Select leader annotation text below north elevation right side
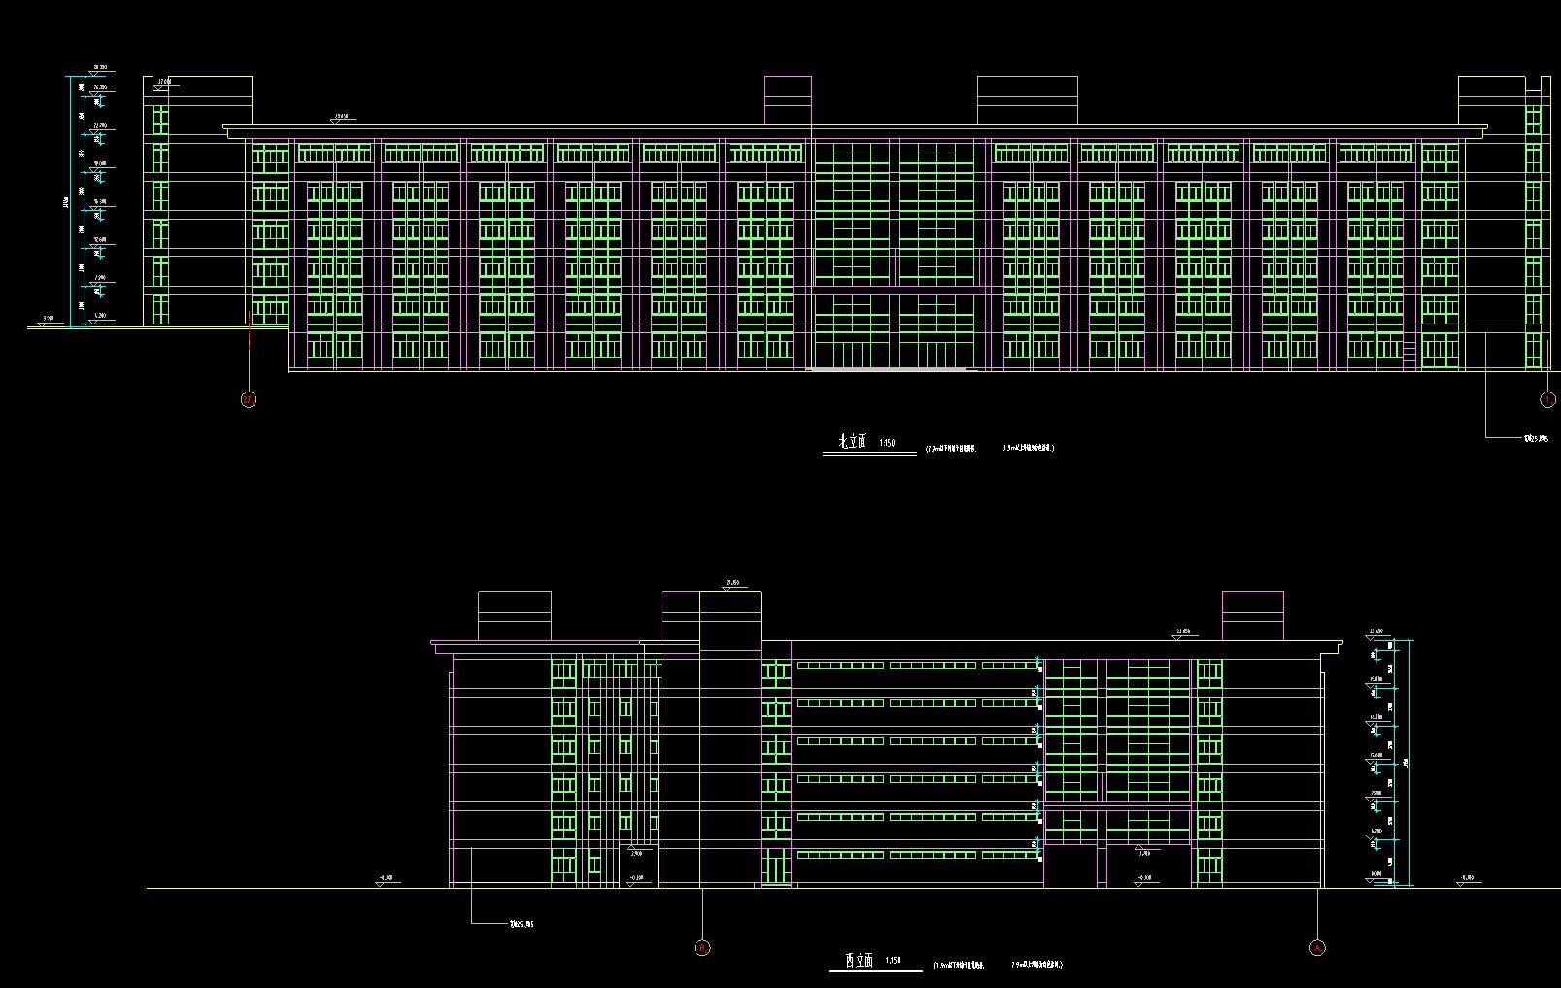The width and height of the screenshot is (1561, 988). [x=1535, y=438]
